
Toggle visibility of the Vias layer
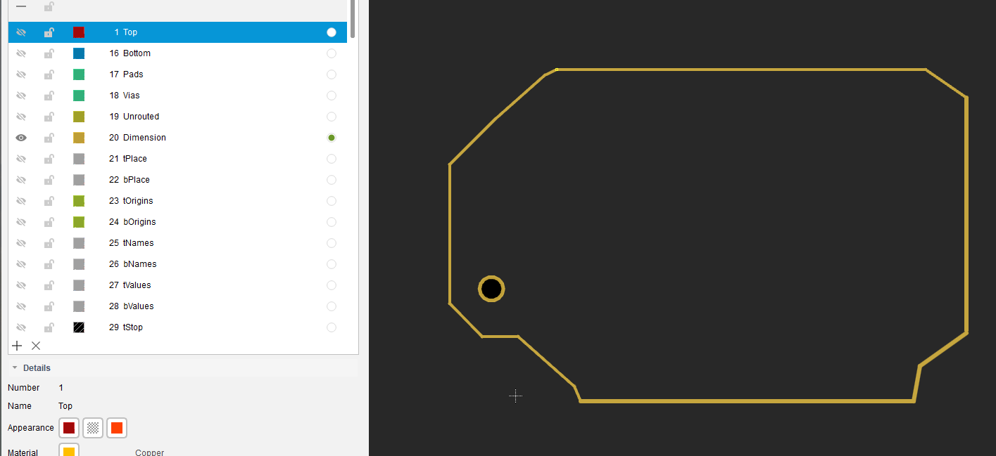point(21,96)
